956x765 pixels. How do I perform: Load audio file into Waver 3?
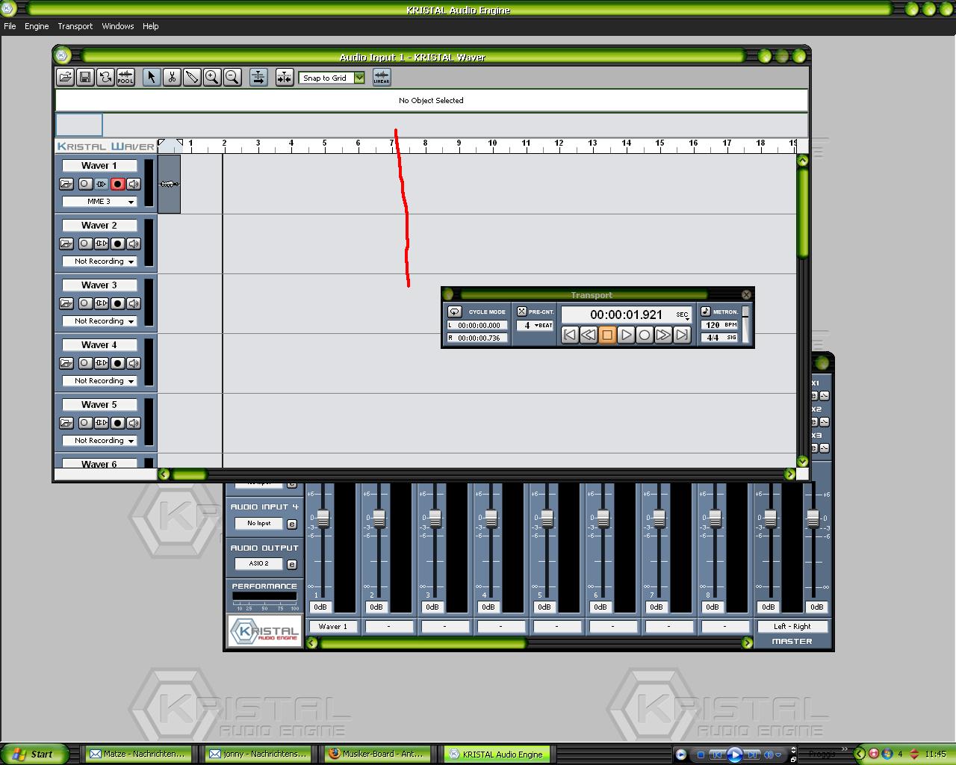[66, 303]
